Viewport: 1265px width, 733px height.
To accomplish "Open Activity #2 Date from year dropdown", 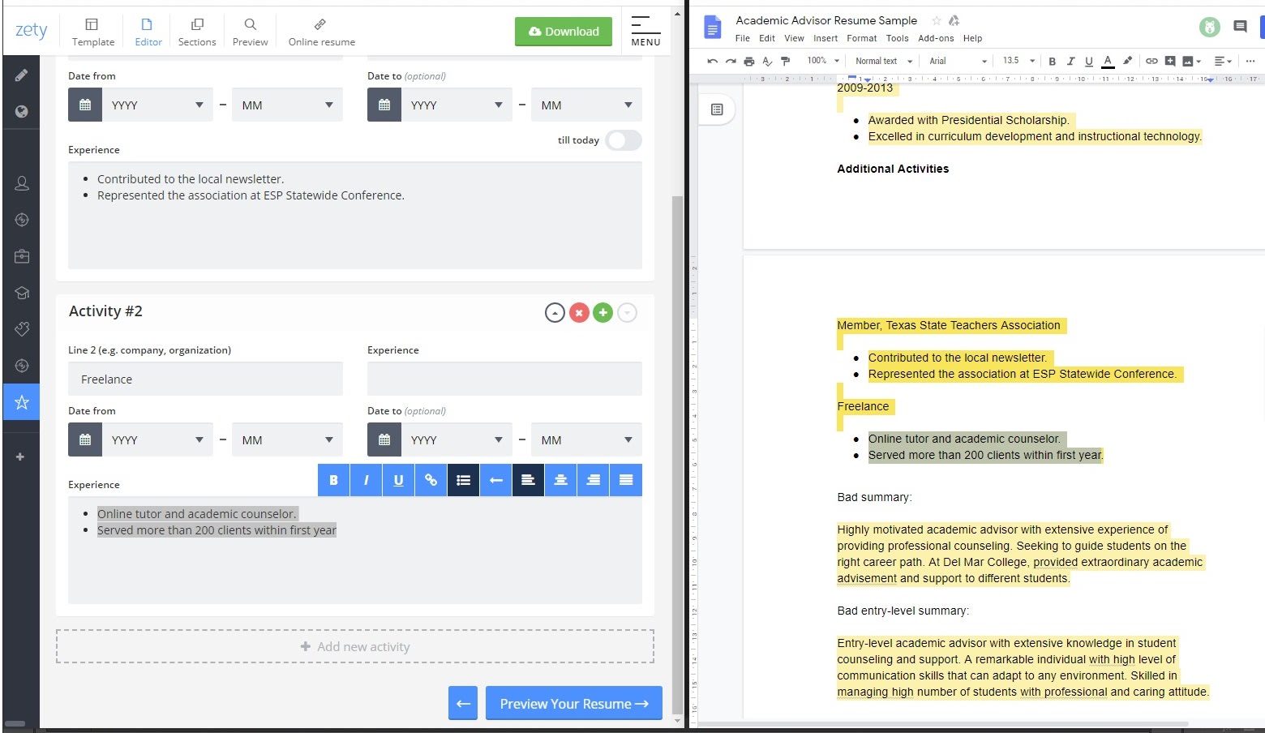I will pyautogui.click(x=157, y=440).
